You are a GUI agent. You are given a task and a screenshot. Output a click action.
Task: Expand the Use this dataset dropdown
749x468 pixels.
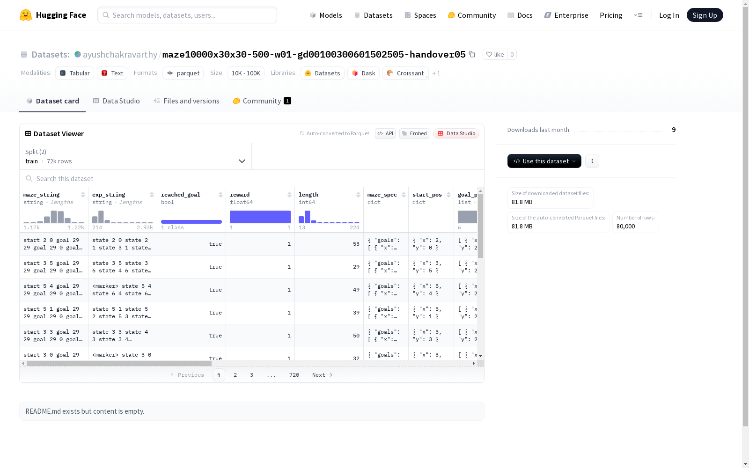544,161
